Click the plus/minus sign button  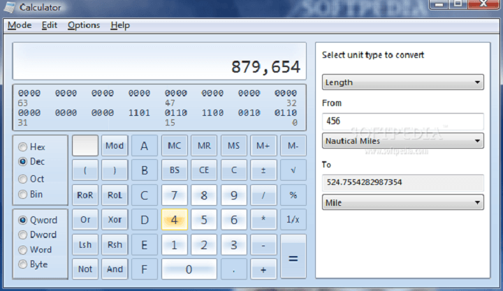(x=263, y=170)
